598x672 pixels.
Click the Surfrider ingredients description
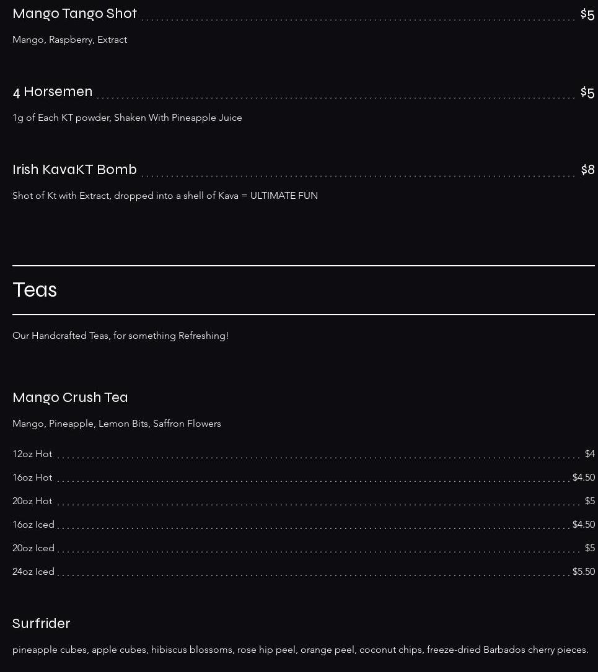pyautogui.click(x=301, y=650)
